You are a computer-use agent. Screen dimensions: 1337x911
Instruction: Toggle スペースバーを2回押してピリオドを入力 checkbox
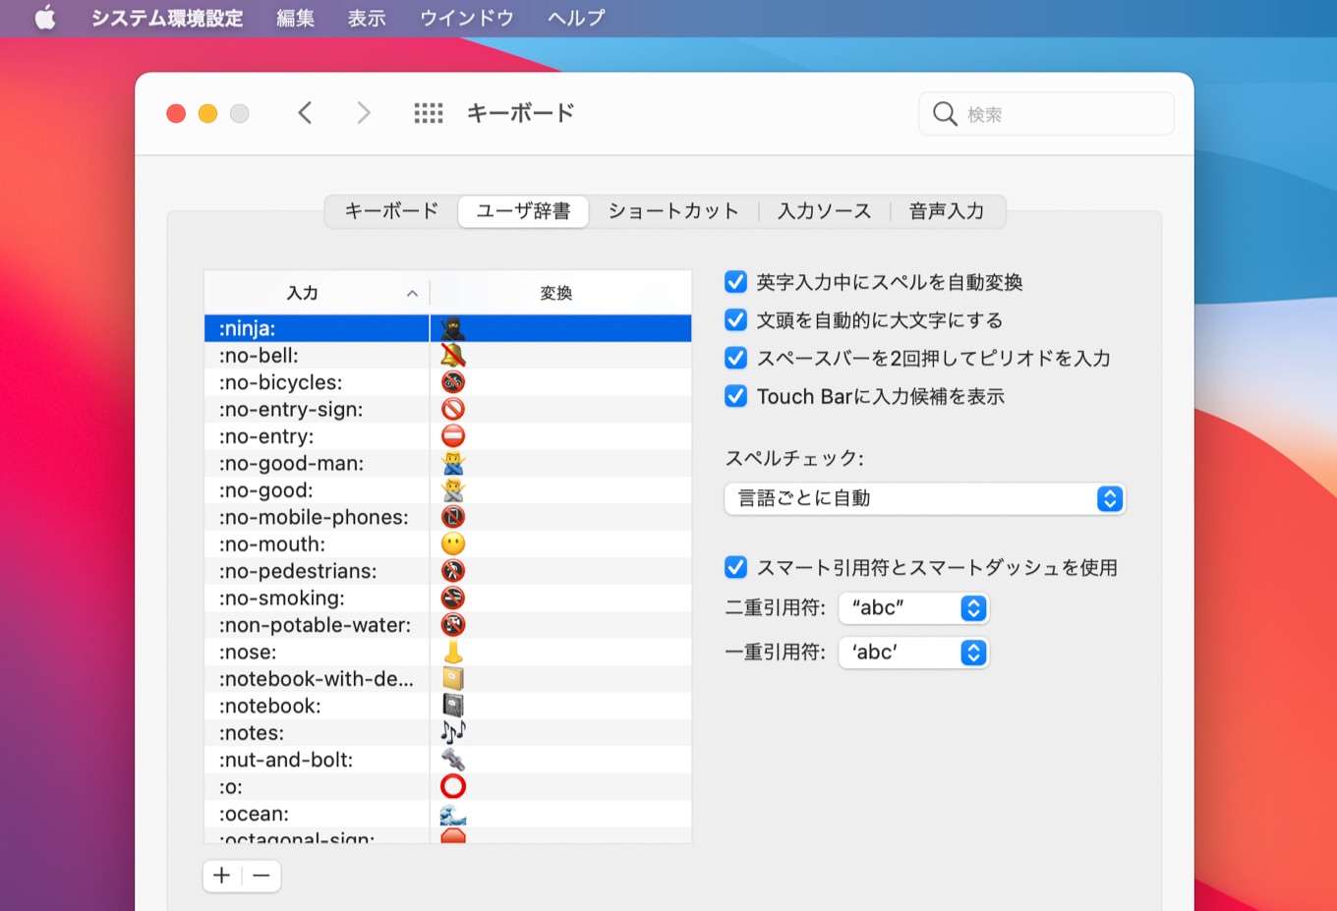[x=735, y=358]
